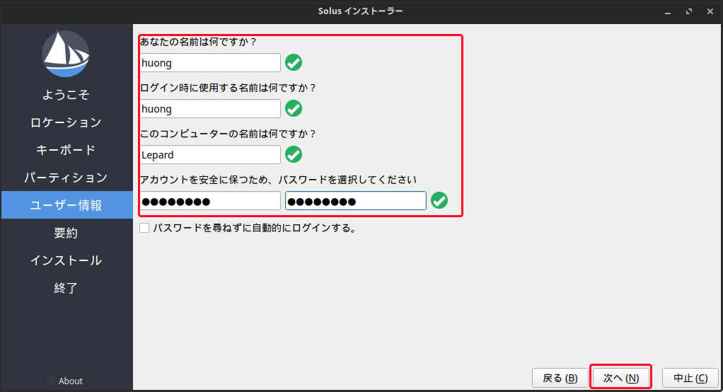Enable automatic login without password checkbox
The image size is (723, 392).
pos(145,229)
